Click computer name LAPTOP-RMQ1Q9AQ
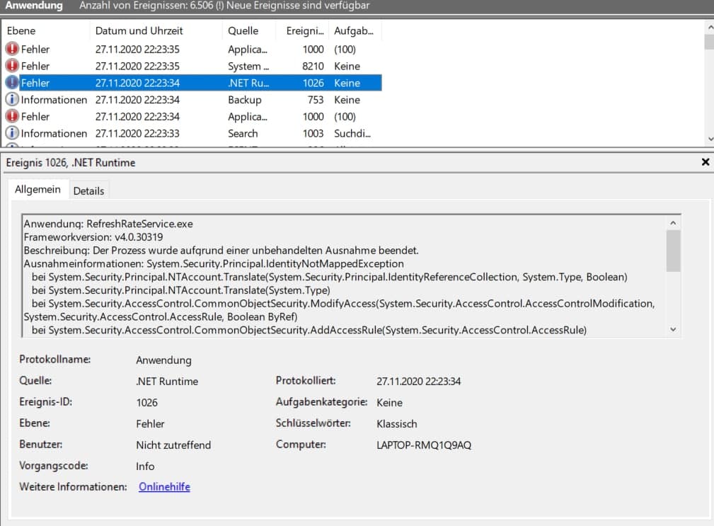714x526 pixels. (x=424, y=445)
